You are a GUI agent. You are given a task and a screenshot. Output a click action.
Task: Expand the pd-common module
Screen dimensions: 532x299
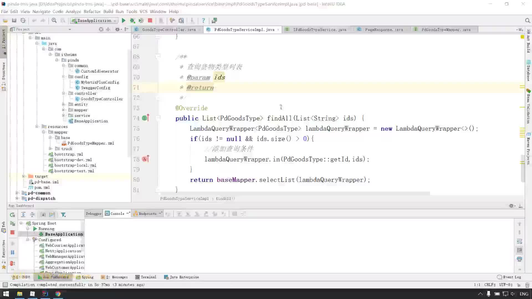coord(17,193)
